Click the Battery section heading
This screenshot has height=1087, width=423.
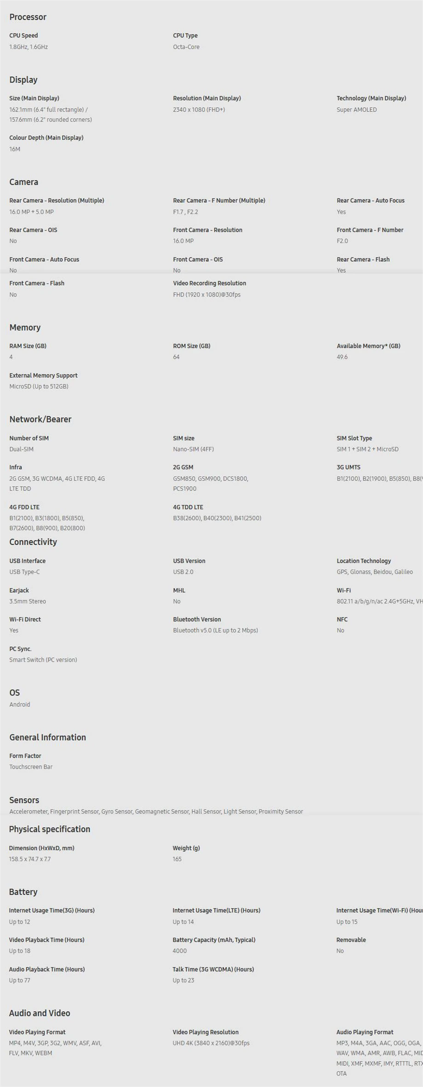tap(23, 891)
